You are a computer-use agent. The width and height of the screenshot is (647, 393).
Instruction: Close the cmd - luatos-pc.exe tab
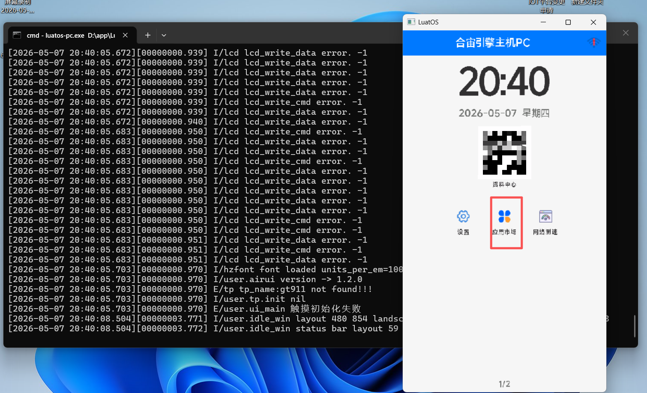click(x=125, y=35)
